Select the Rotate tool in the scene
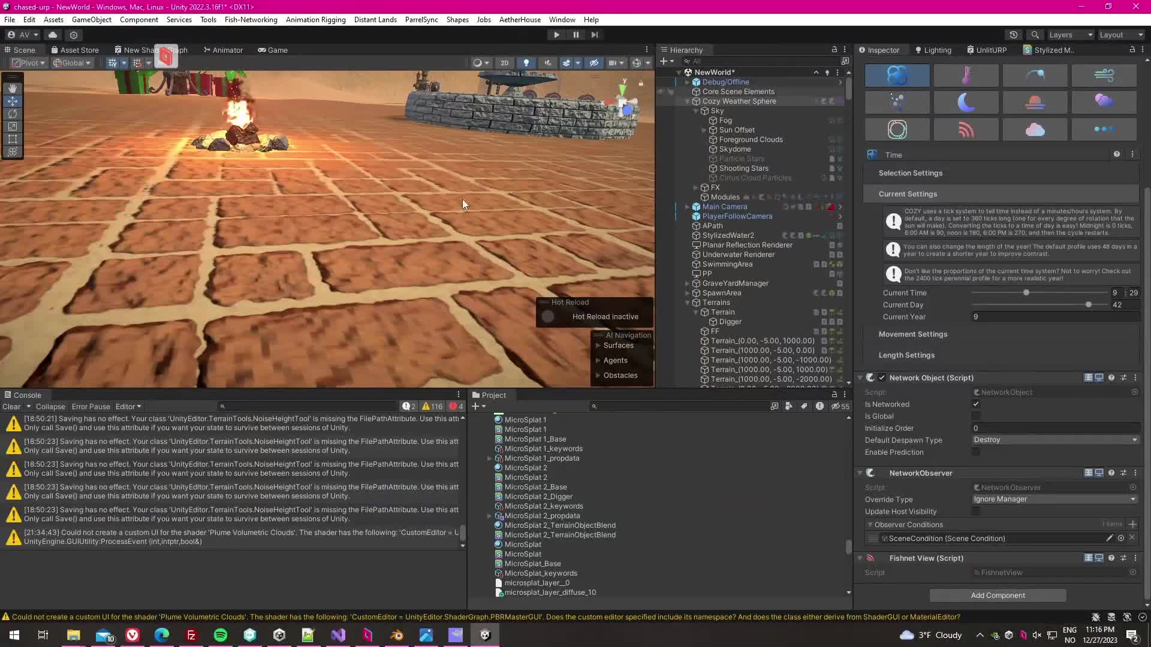This screenshot has height=647, width=1151. pyautogui.click(x=13, y=113)
